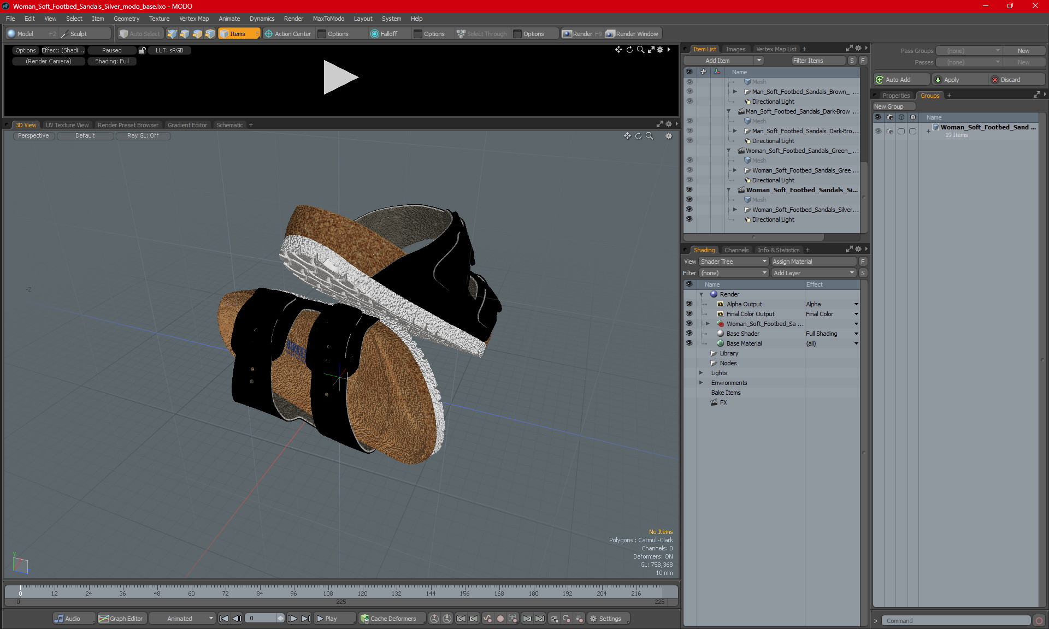This screenshot has height=629, width=1049.
Task: Click the Auto Add button
Action: click(x=900, y=80)
